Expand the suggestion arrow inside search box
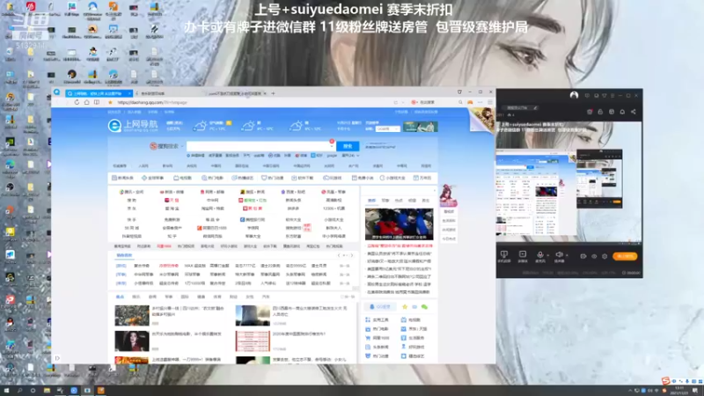 pyautogui.click(x=332, y=146)
